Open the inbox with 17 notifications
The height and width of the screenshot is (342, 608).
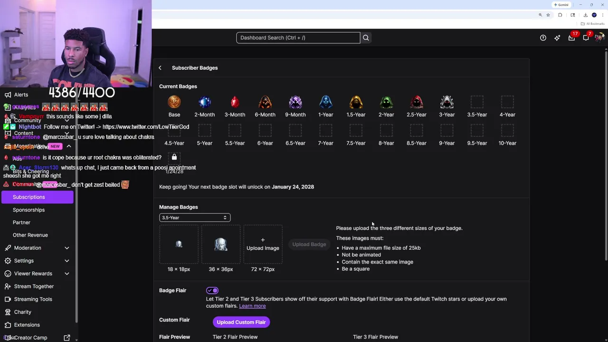pyautogui.click(x=572, y=38)
